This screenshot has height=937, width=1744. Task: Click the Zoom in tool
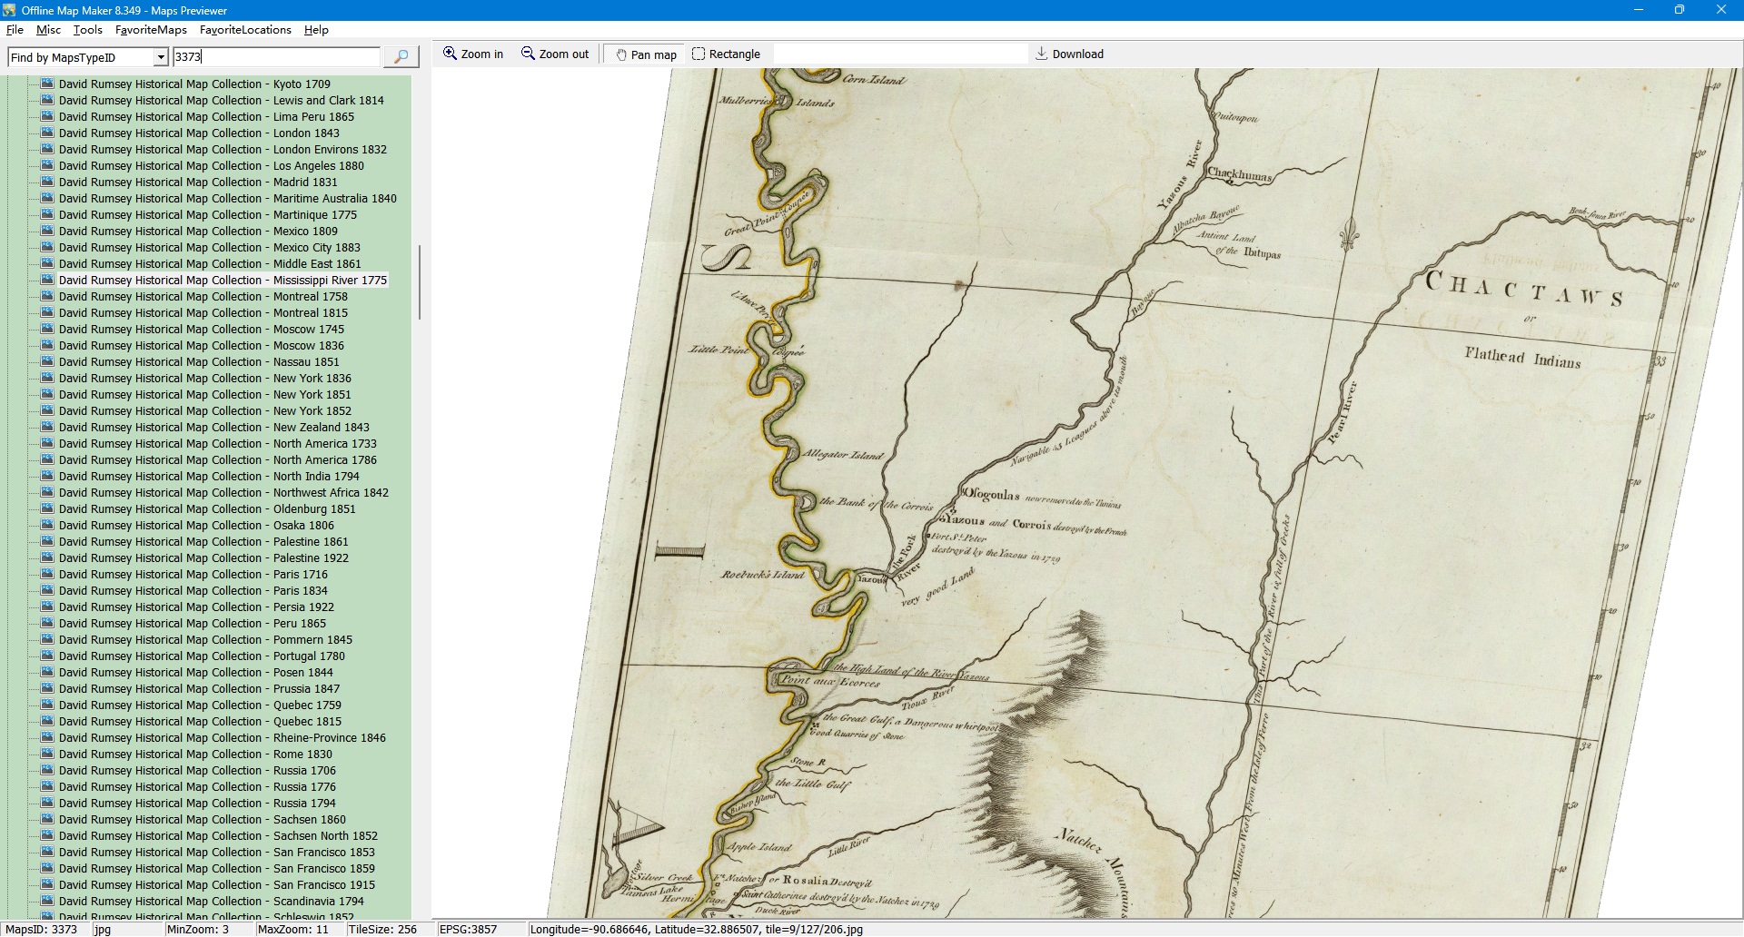[472, 54]
